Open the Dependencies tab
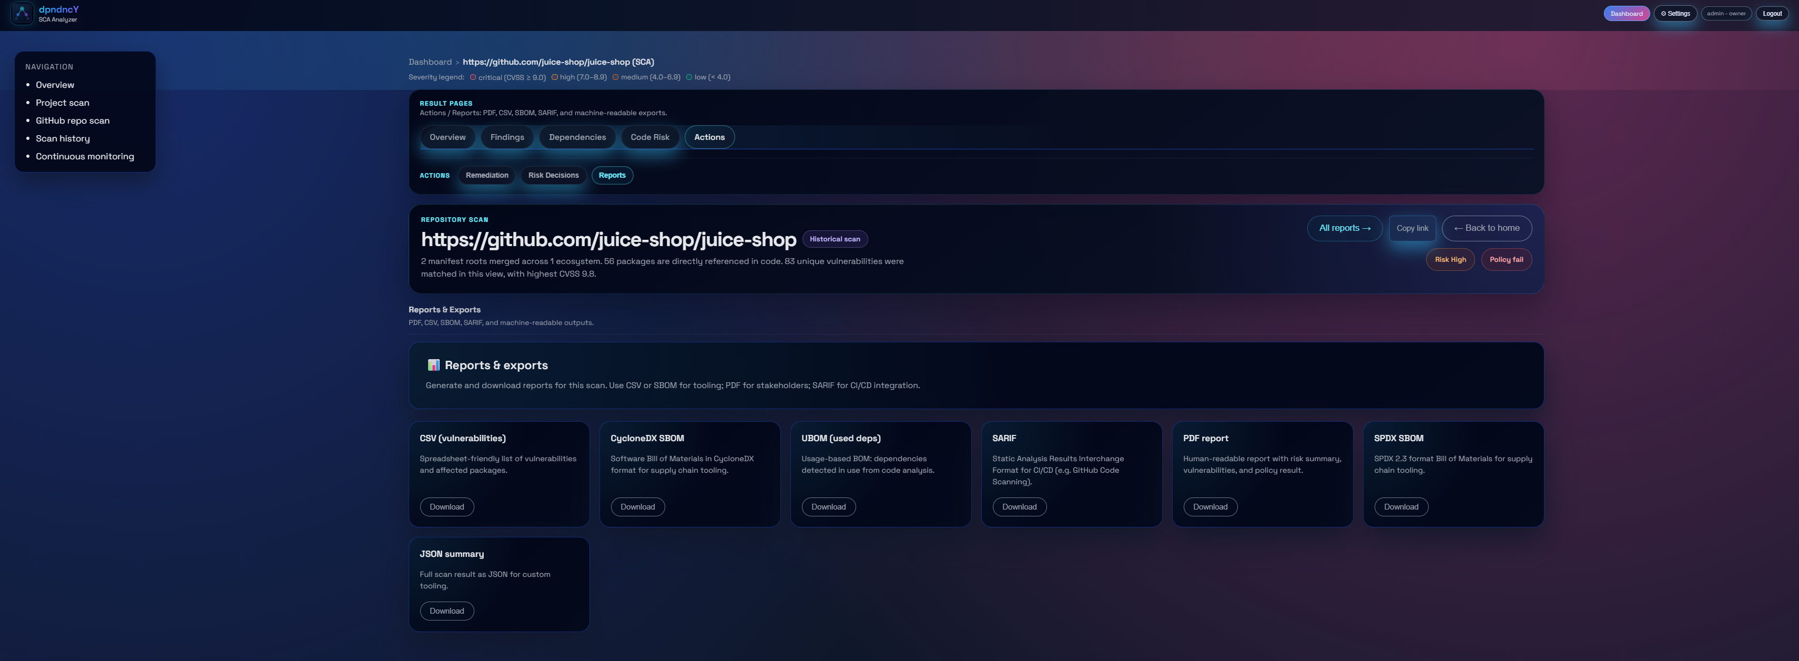 point(577,137)
